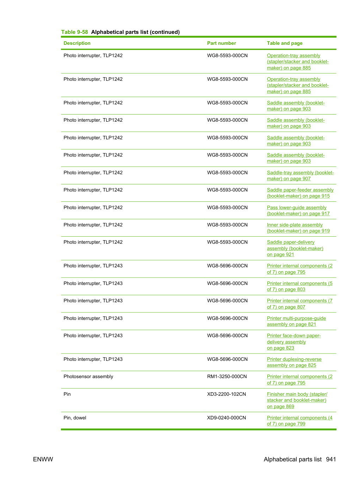Open Printer internal components (7 of 7) link
The height and width of the screenshot is (485, 364).
point(300,304)
